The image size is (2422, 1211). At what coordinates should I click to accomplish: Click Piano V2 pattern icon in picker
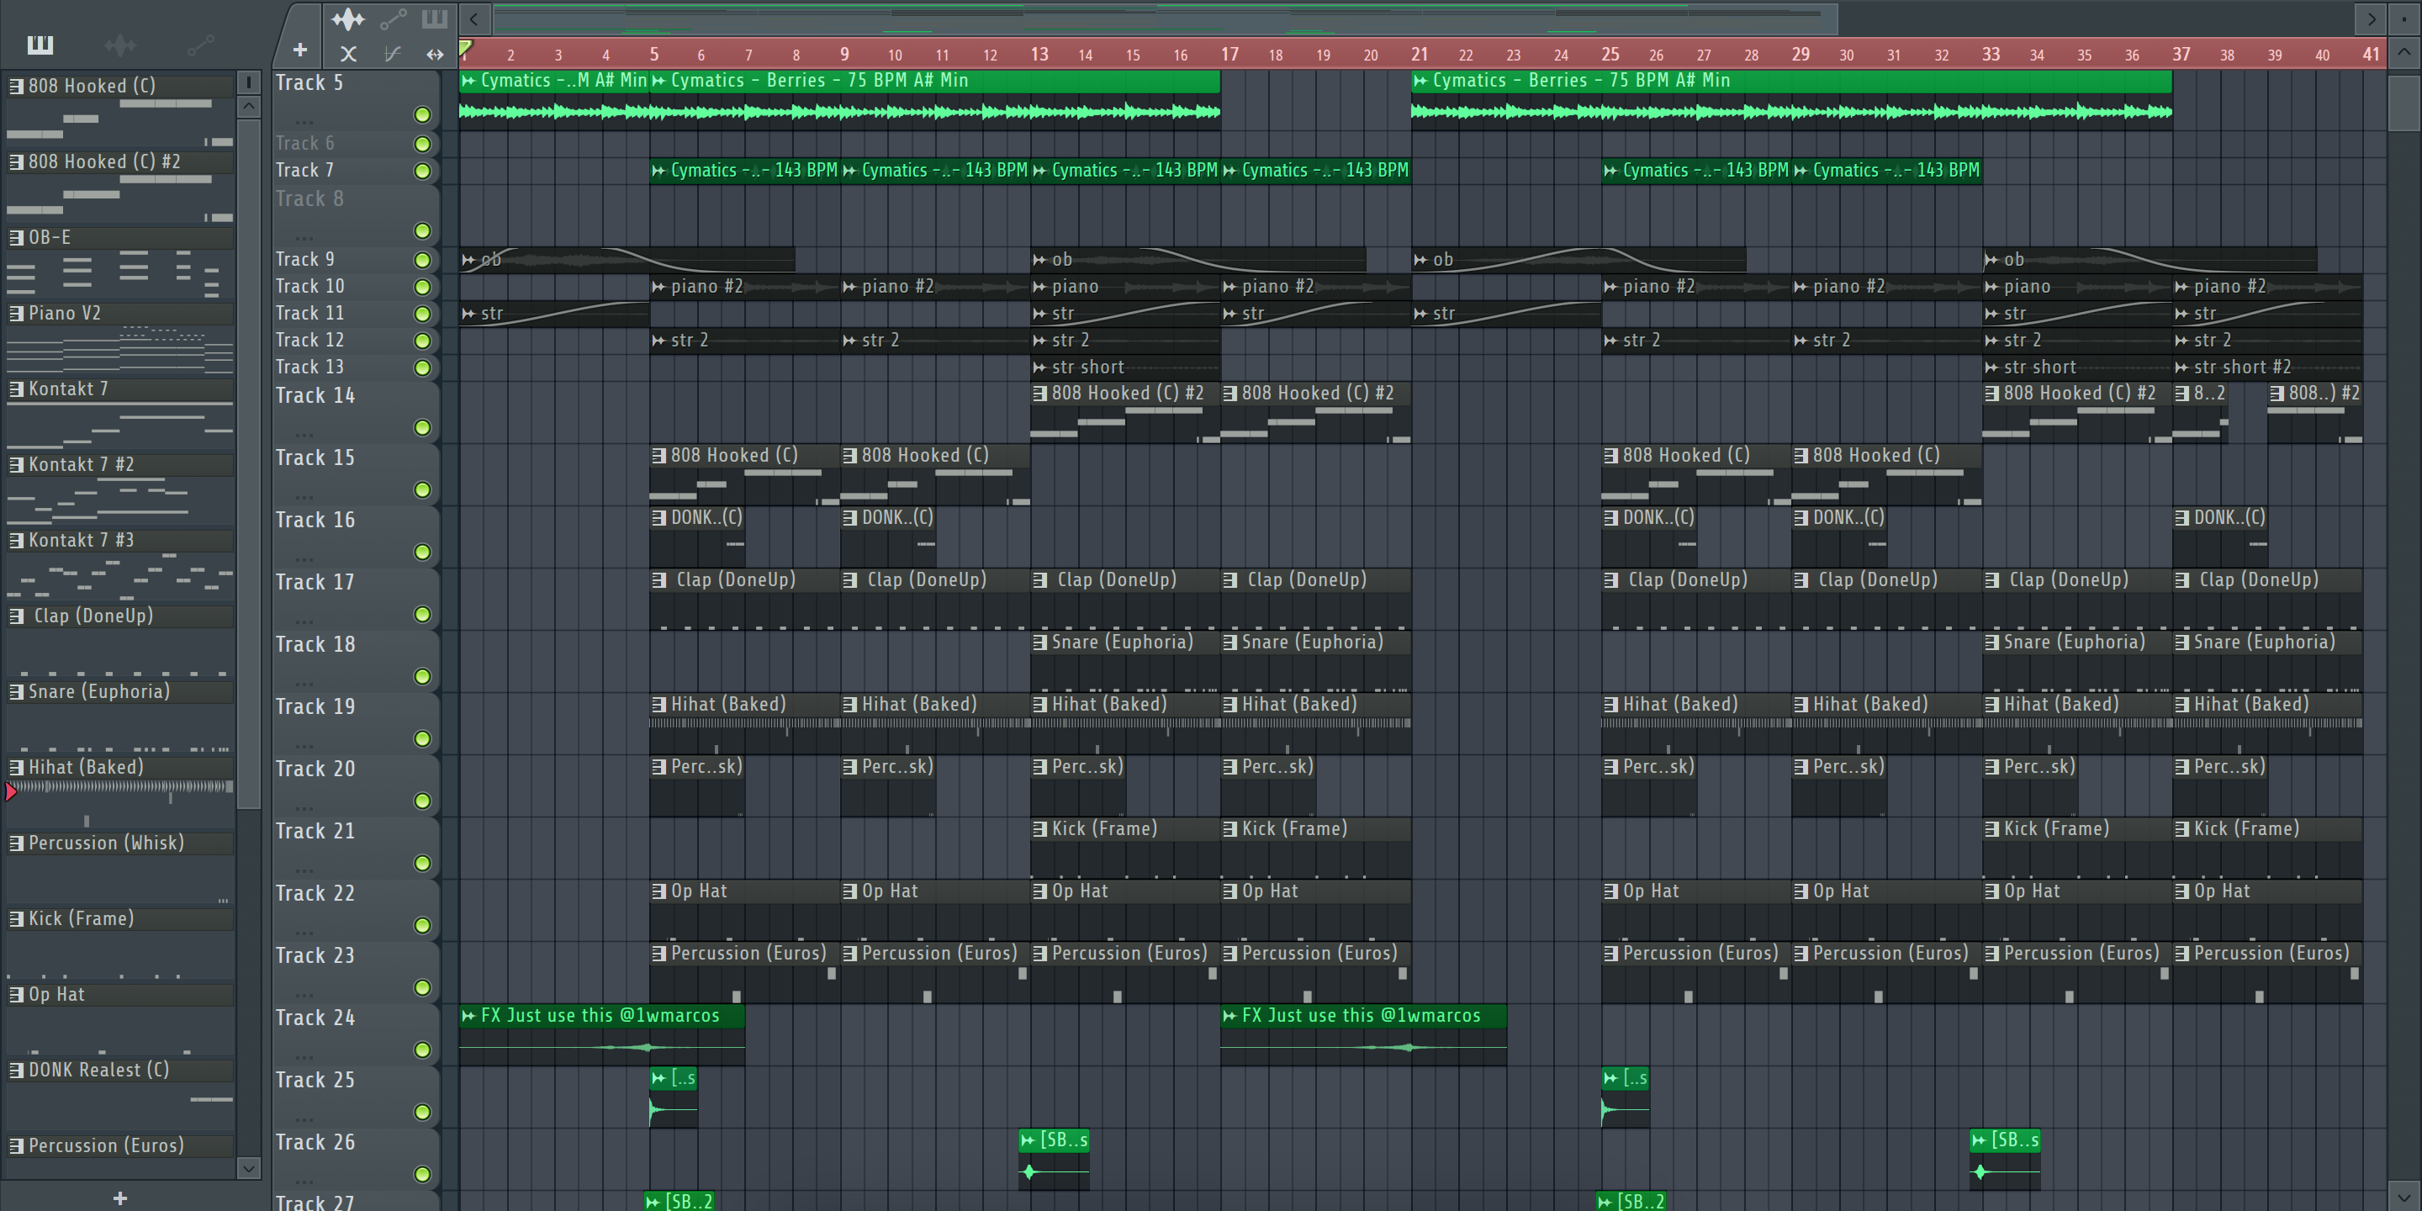pyautogui.click(x=16, y=313)
